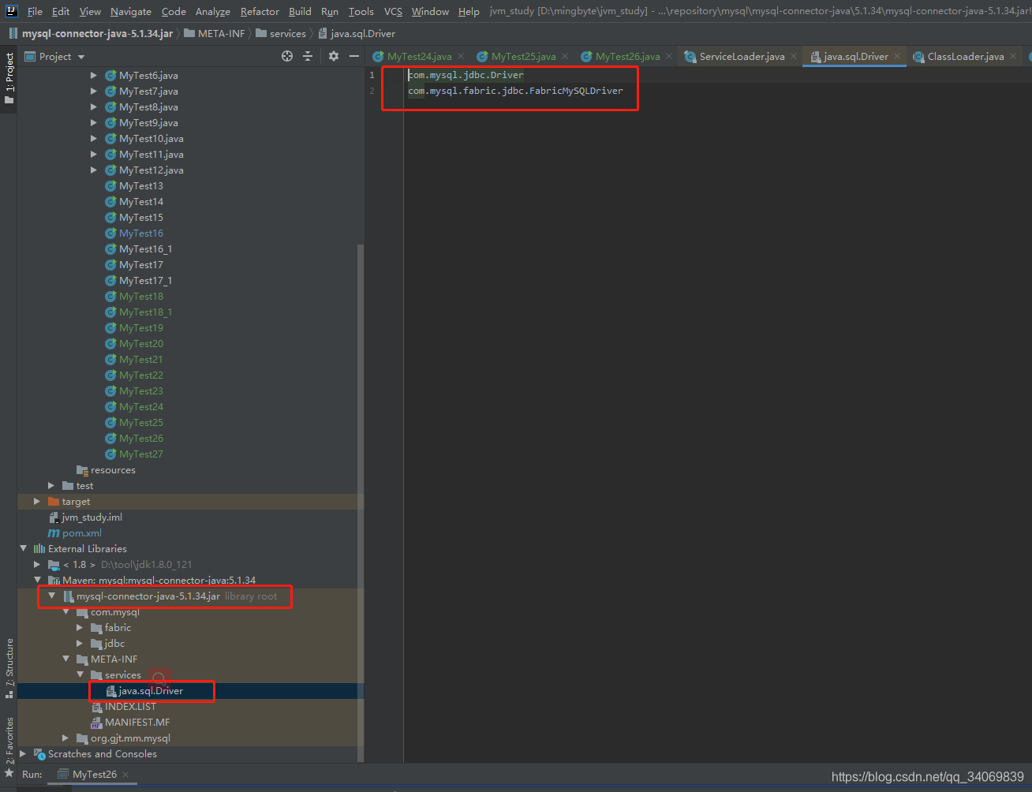This screenshot has width=1032, height=792.
Task: Collapse mysql-connector-java-5.1.34.jar node
Action: point(51,596)
